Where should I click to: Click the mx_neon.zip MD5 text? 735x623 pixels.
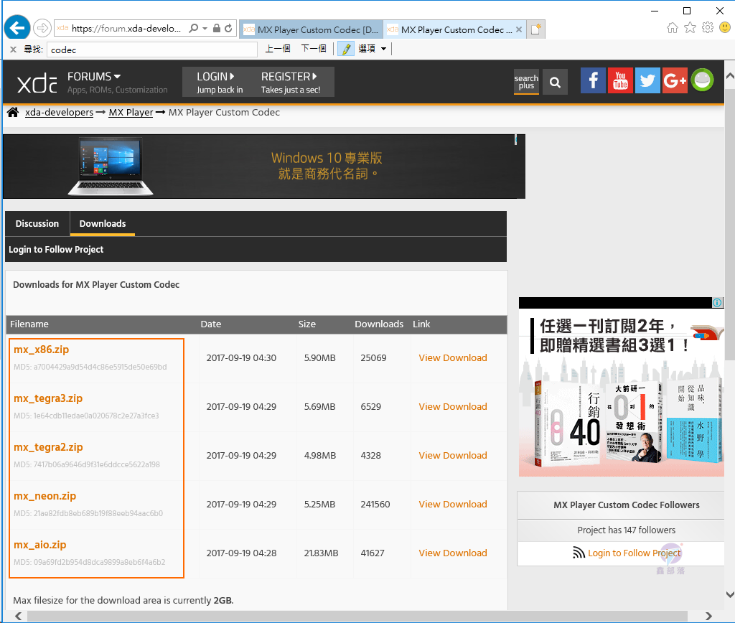pyautogui.click(x=88, y=513)
